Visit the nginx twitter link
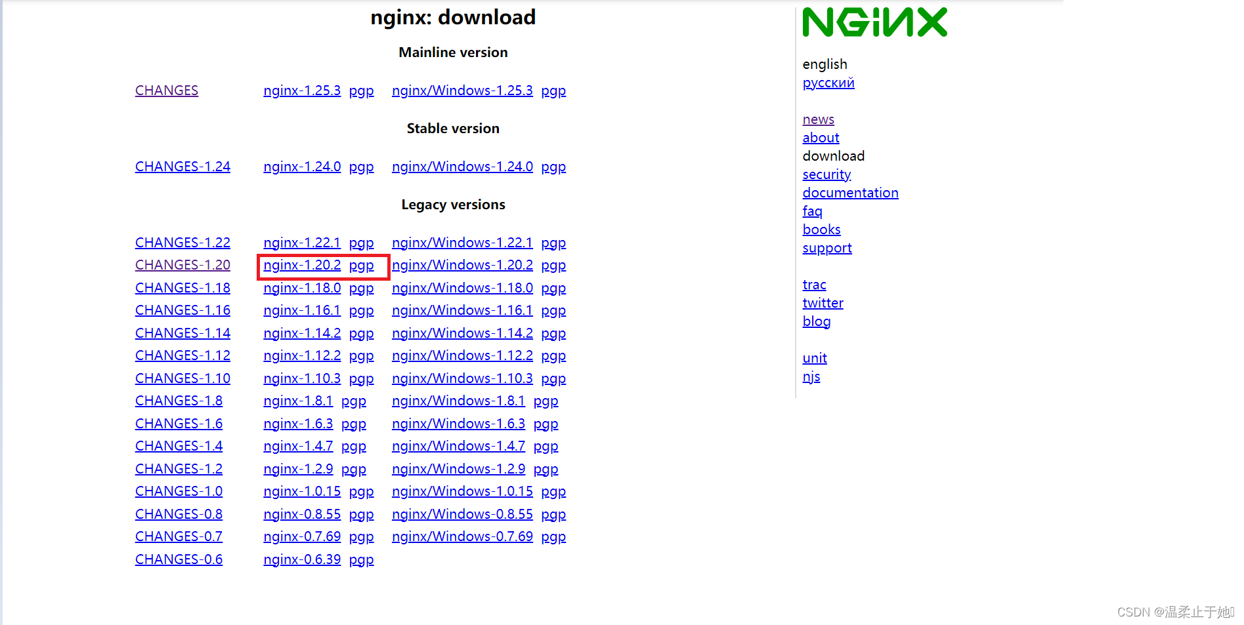This screenshot has width=1244, height=625. click(x=822, y=303)
